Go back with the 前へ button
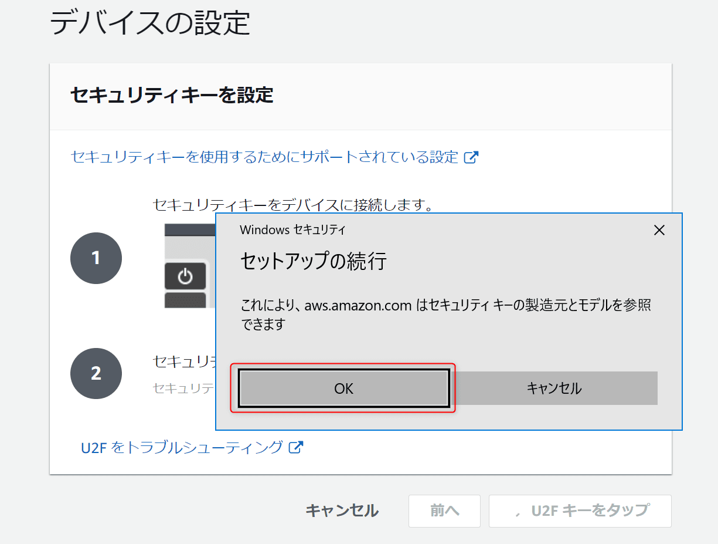 click(444, 511)
